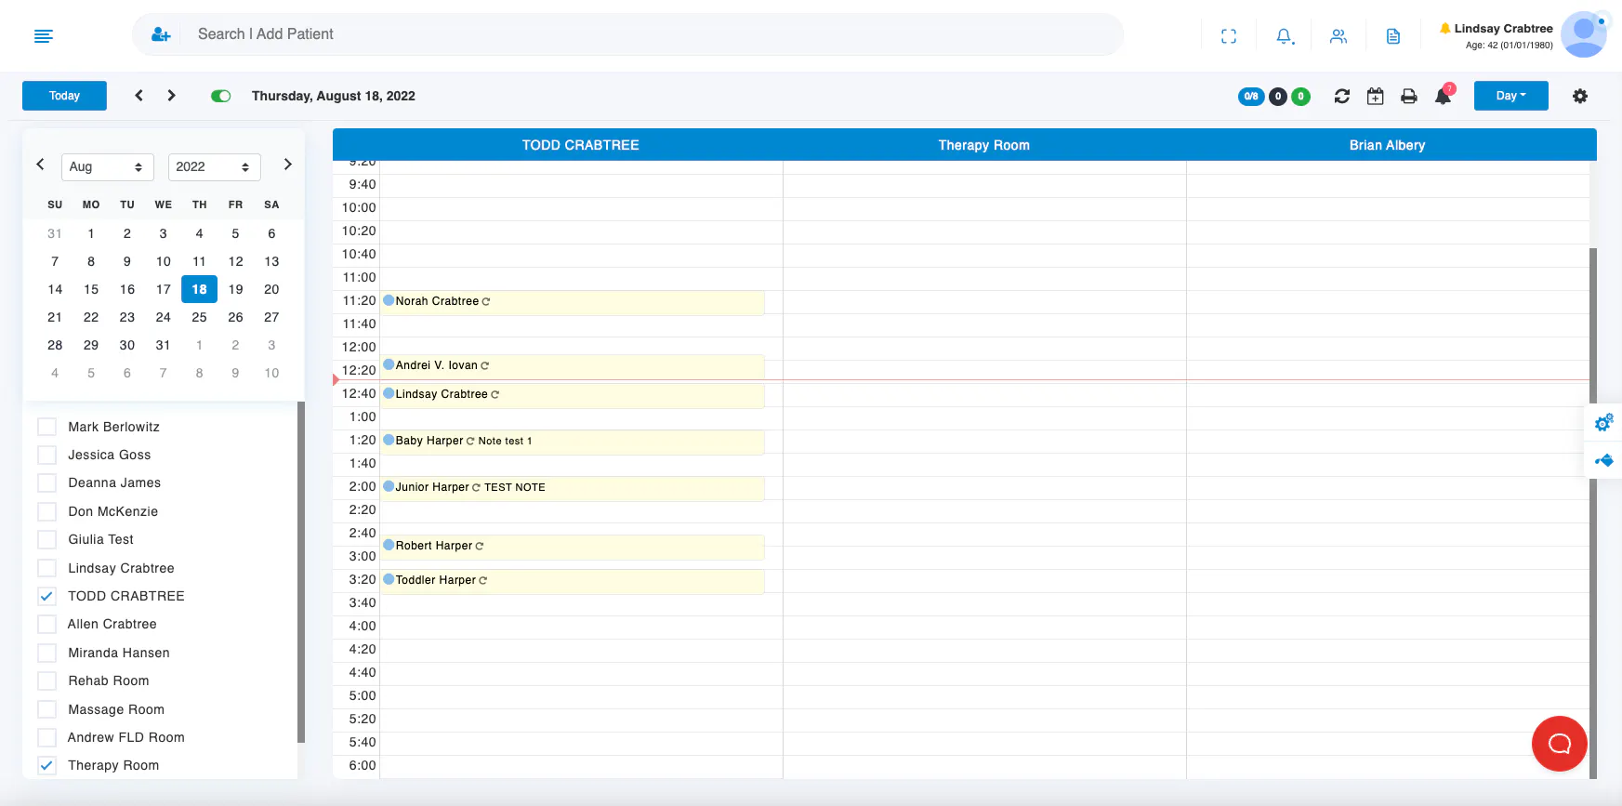Select Brian Albery column header
Image resolution: width=1622 pixels, height=806 pixels.
(1388, 145)
